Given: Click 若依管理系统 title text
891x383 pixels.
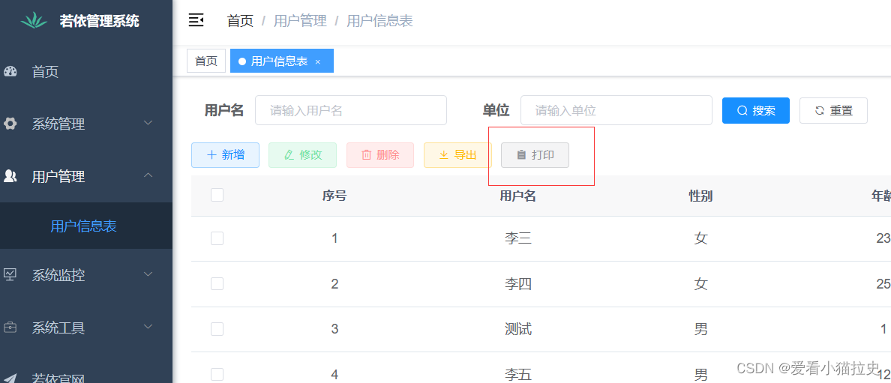Looking at the screenshot, I should click(100, 22).
